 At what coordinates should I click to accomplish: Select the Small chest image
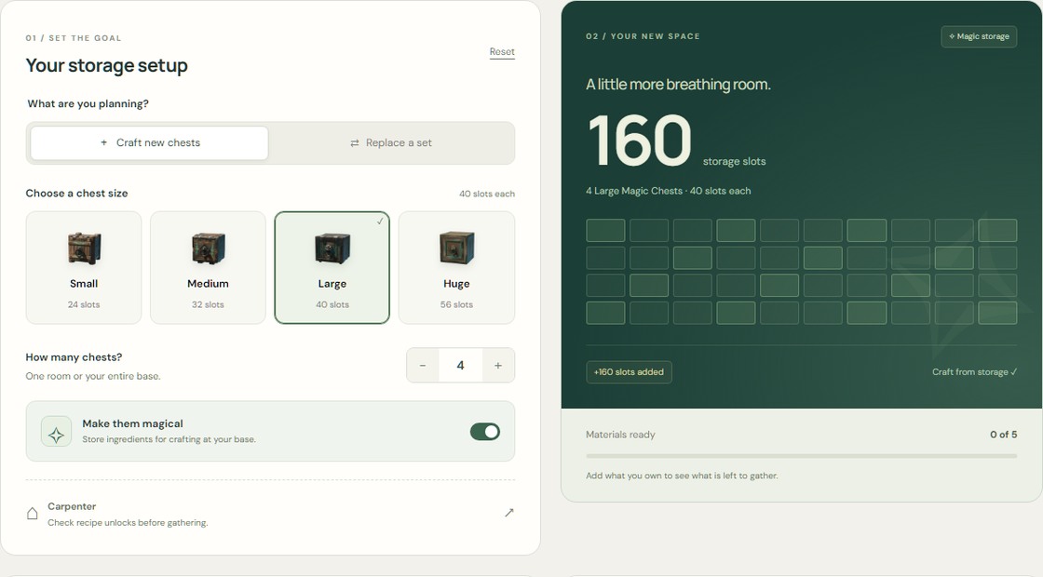pyautogui.click(x=84, y=248)
